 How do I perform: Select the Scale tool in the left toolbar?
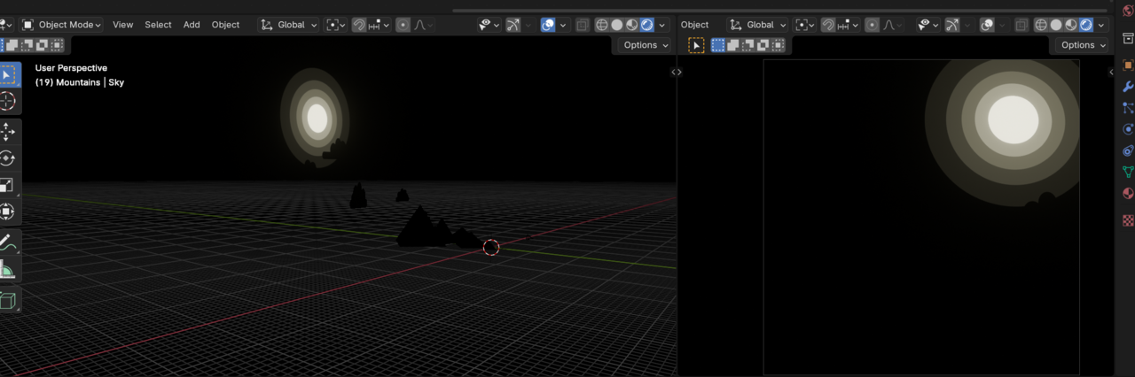coord(8,185)
